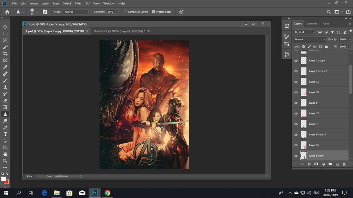This screenshot has height=198, width=353.
Task: Open the Fill slider dropdown
Action: pos(350,46)
